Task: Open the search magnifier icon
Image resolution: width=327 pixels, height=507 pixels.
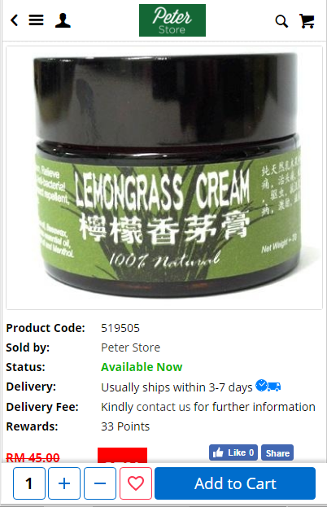Action: (x=281, y=21)
